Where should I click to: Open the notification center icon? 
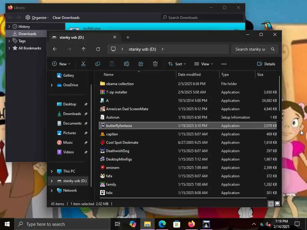(x=297, y=224)
